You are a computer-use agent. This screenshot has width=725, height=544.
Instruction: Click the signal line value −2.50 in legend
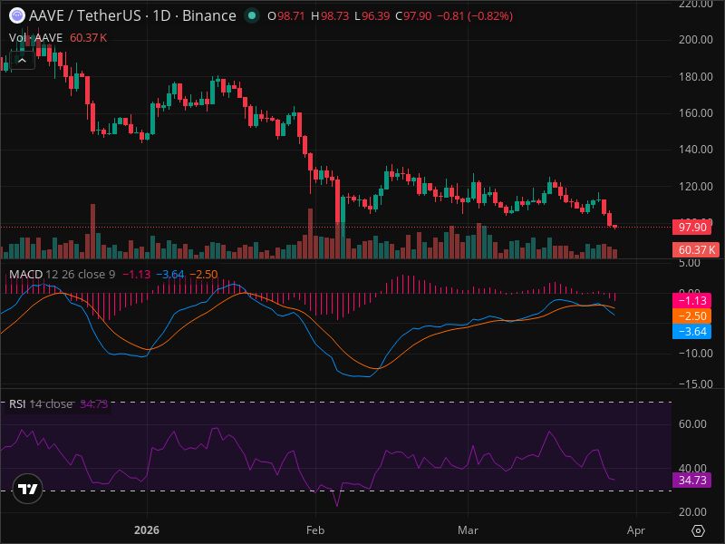204,275
